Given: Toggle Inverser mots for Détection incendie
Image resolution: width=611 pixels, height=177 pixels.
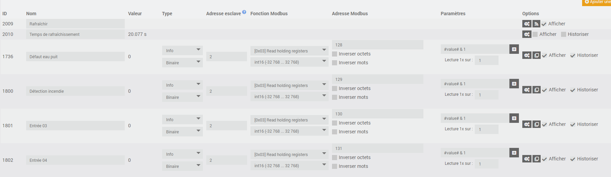Looking at the screenshot, I should pyautogui.click(x=335, y=97).
